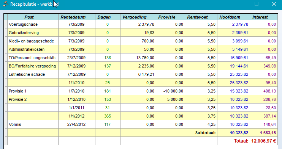Click the Rentevoet value 3,75
The image size is (282, 149).
(211, 116)
